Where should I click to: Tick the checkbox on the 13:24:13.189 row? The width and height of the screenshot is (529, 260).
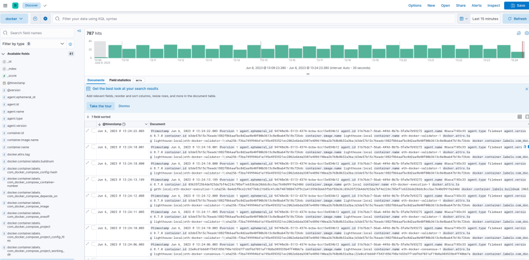[x=94, y=180]
